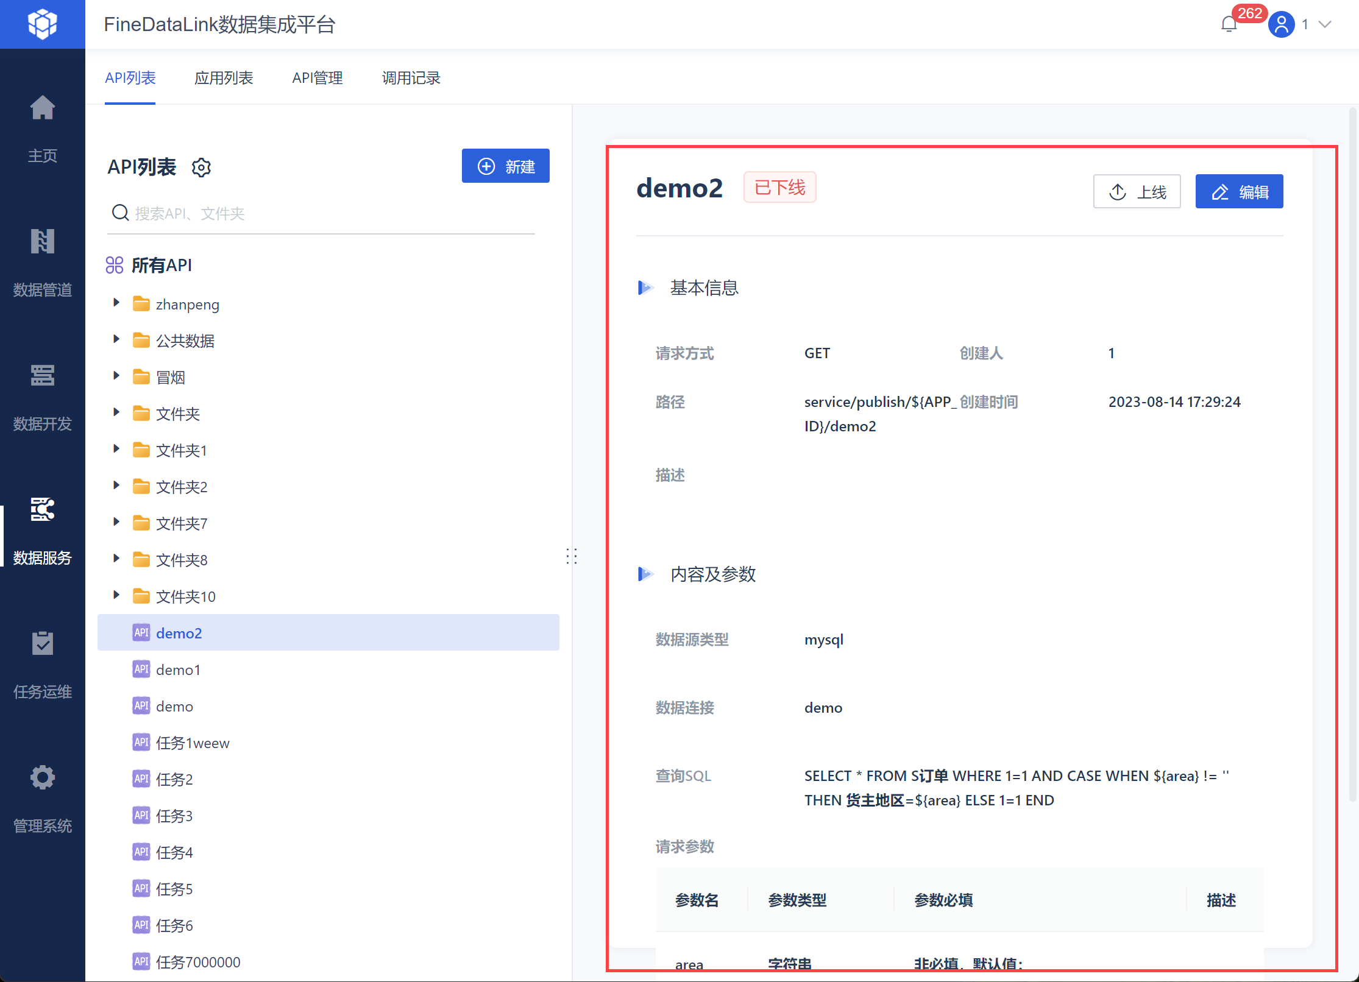1359x982 pixels.
Task: Click the 任务5 API icon
Action: pos(141,888)
